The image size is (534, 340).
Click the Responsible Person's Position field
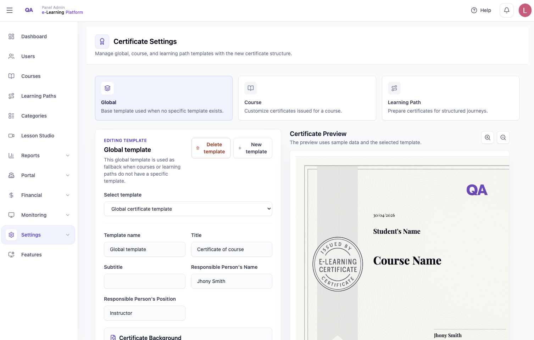pyautogui.click(x=145, y=313)
